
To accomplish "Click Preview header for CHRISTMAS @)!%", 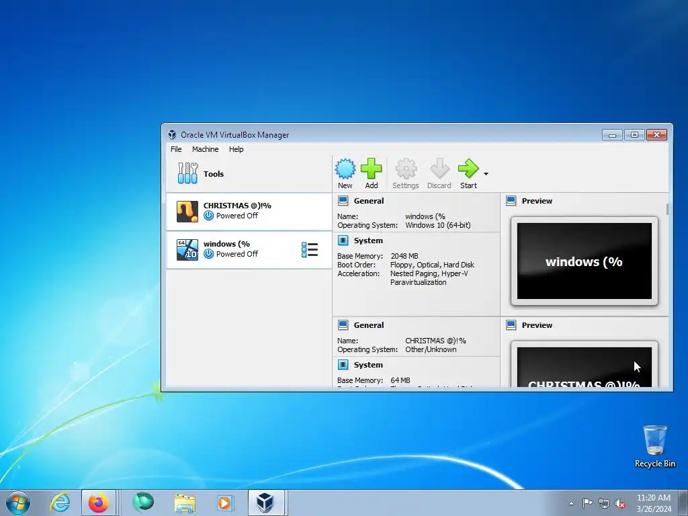I will click(537, 325).
